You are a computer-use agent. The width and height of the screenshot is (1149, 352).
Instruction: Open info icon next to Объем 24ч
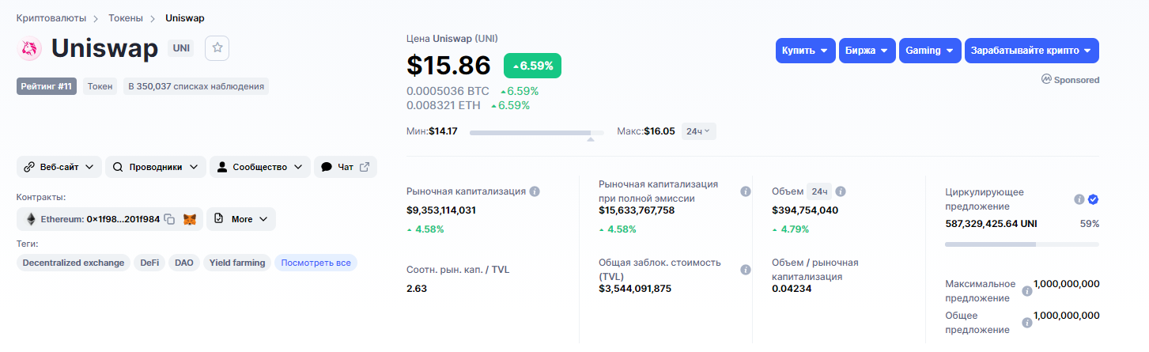click(x=841, y=191)
